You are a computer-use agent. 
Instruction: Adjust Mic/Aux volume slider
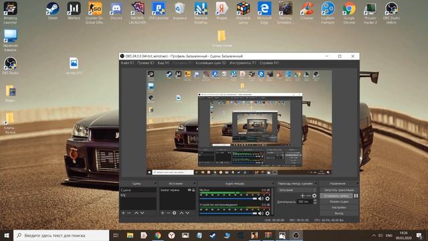pos(228,199)
